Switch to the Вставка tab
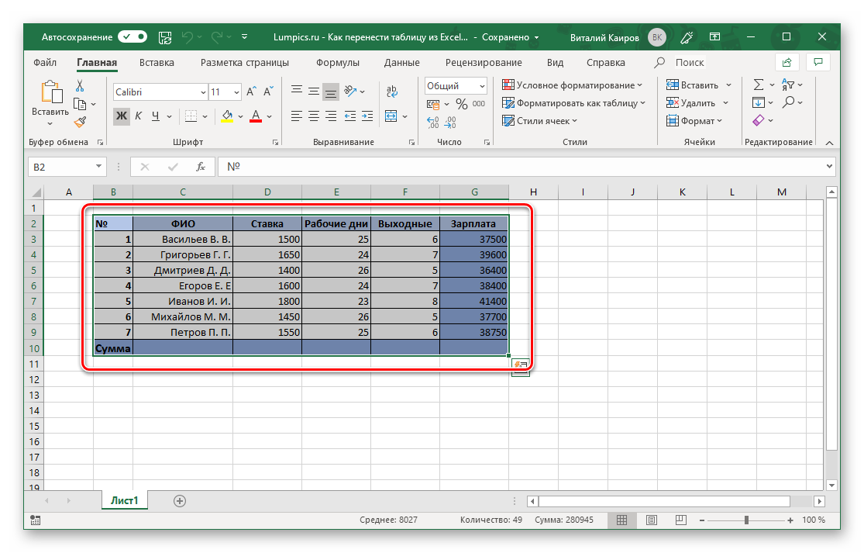The width and height of the screenshot is (864, 553). point(157,62)
